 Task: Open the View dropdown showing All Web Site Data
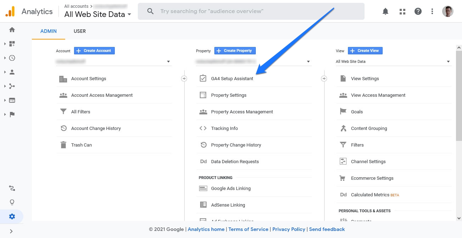(394, 61)
